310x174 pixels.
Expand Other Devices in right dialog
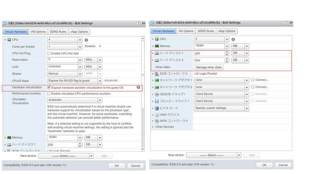pyautogui.click(x=153, y=127)
